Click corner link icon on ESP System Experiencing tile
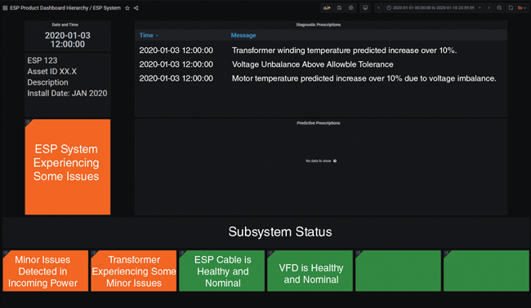Viewport: 531px width, 308px height. point(28,121)
